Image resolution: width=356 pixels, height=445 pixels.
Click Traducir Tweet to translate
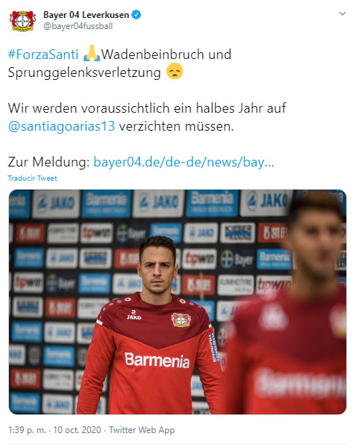[x=32, y=178]
